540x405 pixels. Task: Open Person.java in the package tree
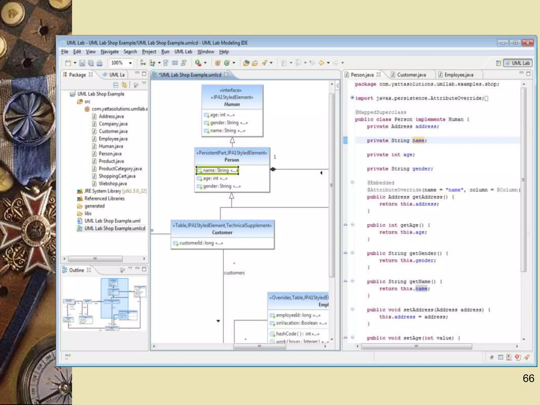(x=110, y=154)
